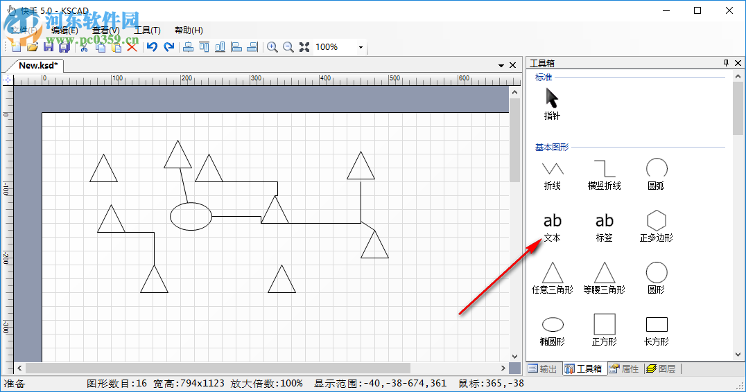Align shapes to right edge
Image resolution: width=746 pixels, height=392 pixels.
point(252,46)
